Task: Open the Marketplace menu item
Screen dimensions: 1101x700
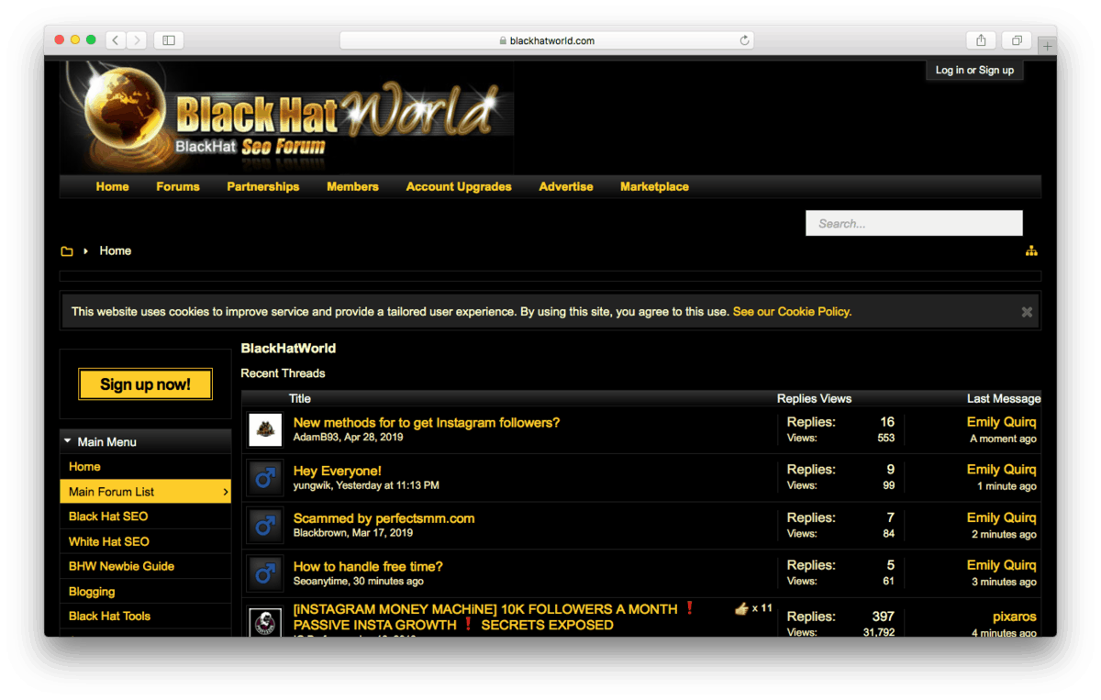Action: point(654,186)
